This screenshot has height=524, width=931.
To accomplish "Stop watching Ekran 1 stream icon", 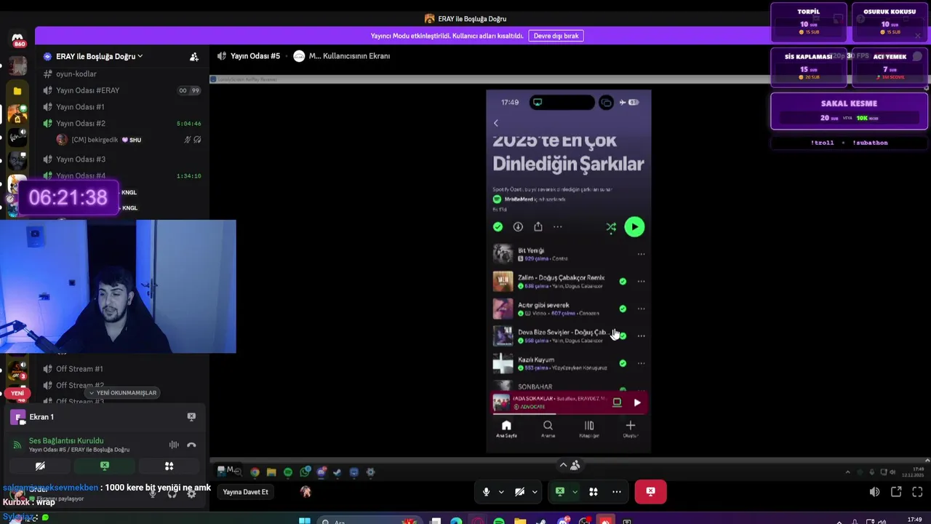I will pos(191,417).
